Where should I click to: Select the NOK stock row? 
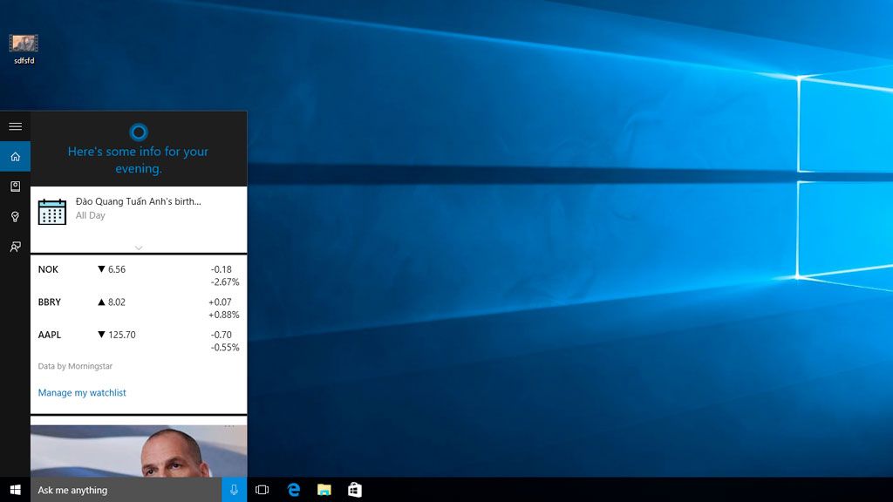click(x=138, y=275)
